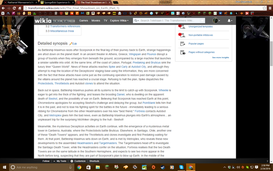
Task: Collapse the bottom toolbar with the corner arrow
Action: pyautogui.click(x=267, y=161)
